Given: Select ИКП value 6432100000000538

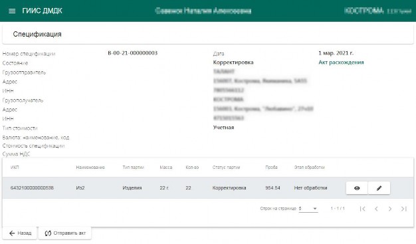Looking at the screenshot, I should (32, 188).
